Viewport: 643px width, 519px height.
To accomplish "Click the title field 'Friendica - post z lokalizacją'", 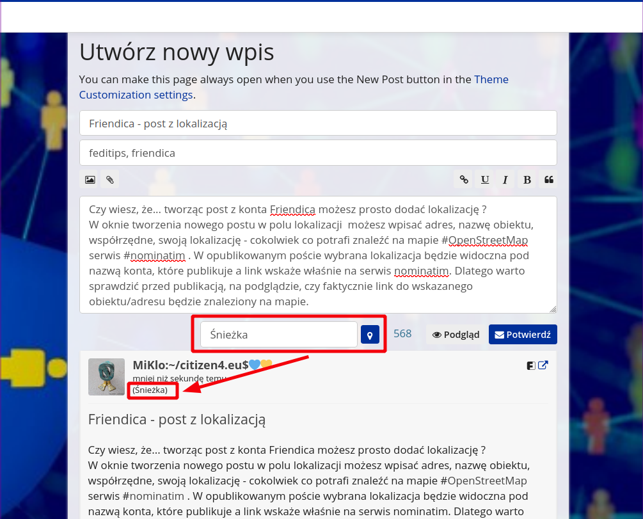I will [318, 124].
